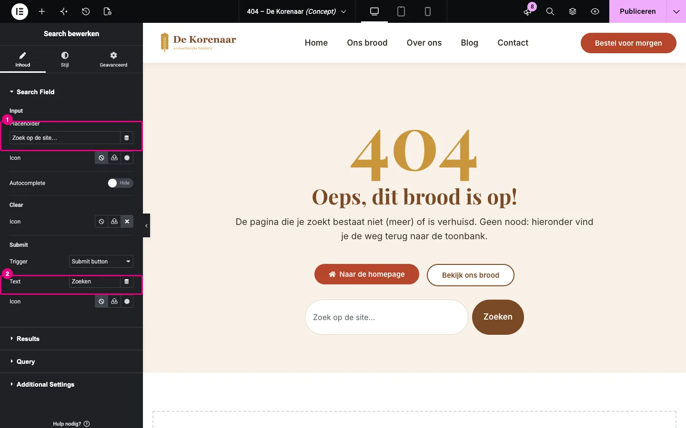Click the Publiceren button

tap(638, 11)
